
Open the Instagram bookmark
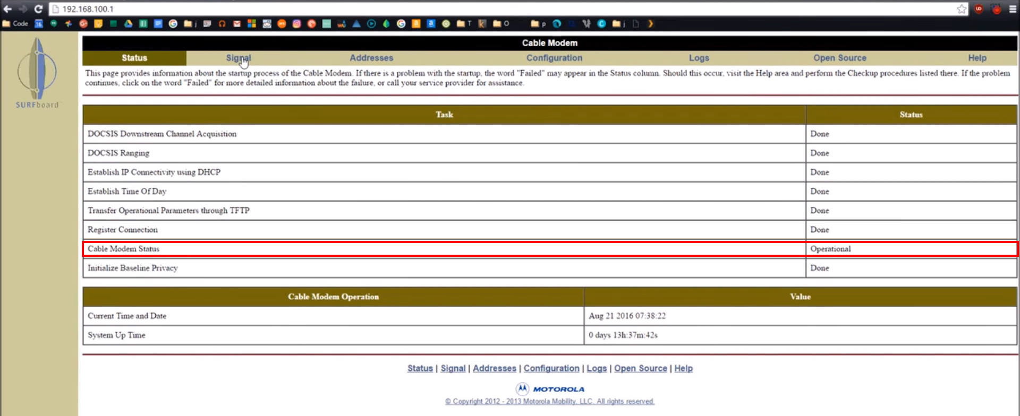[x=296, y=23]
